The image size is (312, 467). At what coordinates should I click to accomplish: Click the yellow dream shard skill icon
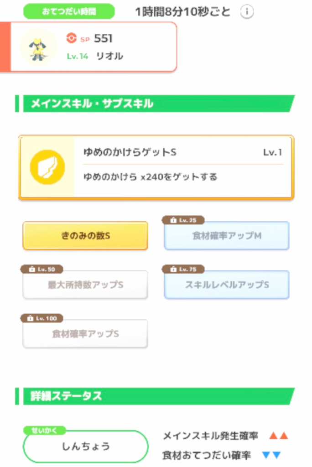pyautogui.click(x=47, y=167)
